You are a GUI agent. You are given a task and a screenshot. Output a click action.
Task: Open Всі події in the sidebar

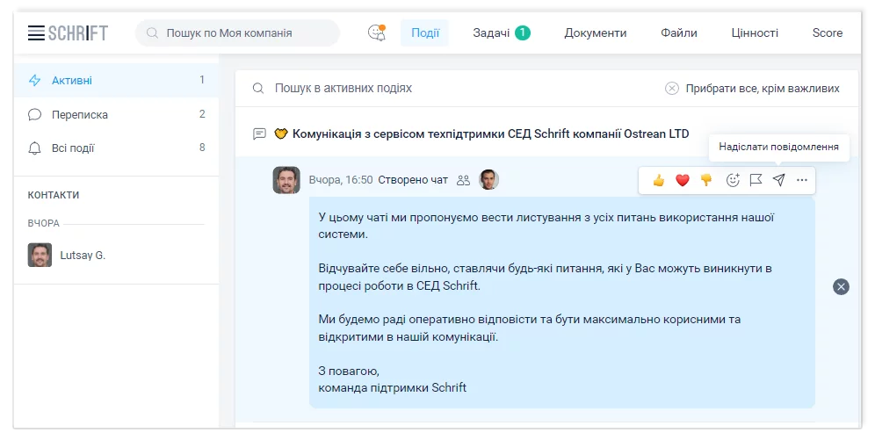(116, 148)
